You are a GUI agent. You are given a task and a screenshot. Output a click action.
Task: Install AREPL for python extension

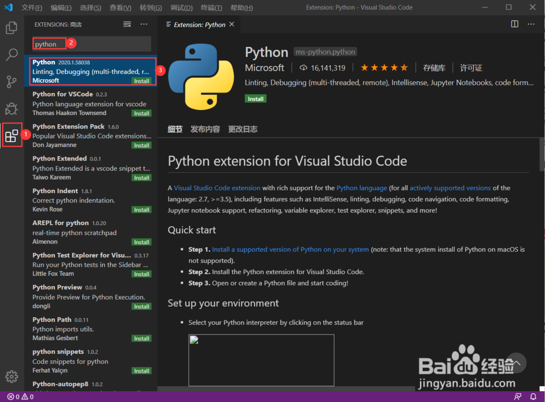tap(142, 242)
